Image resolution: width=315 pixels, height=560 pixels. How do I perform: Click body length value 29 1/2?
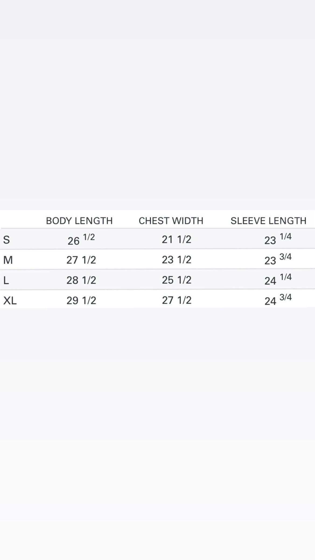[x=81, y=300]
